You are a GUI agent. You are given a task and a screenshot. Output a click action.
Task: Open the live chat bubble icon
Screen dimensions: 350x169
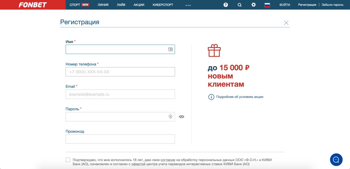[x=336, y=159]
